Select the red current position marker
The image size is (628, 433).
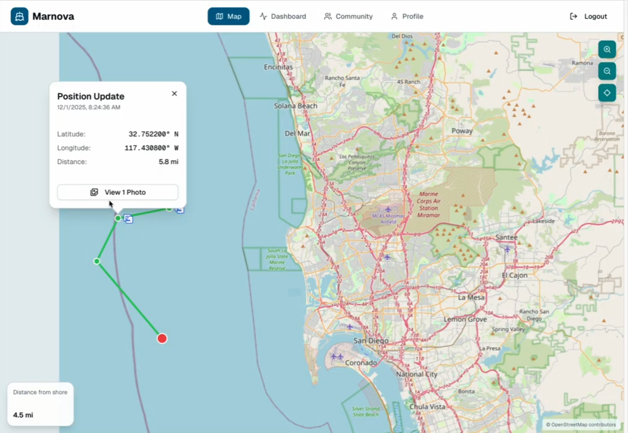pyautogui.click(x=162, y=339)
